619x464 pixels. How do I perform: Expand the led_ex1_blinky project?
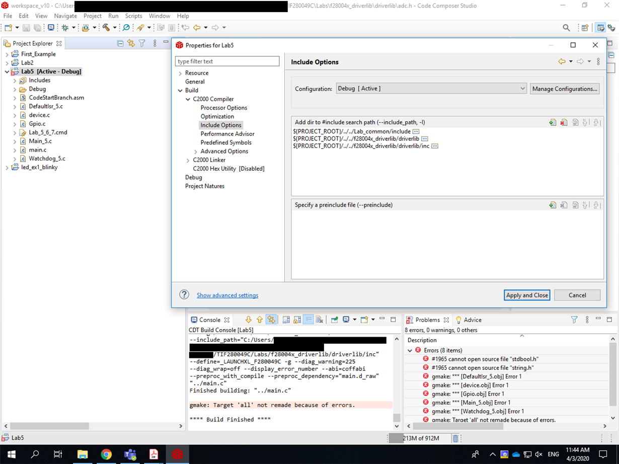pos(7,167)
